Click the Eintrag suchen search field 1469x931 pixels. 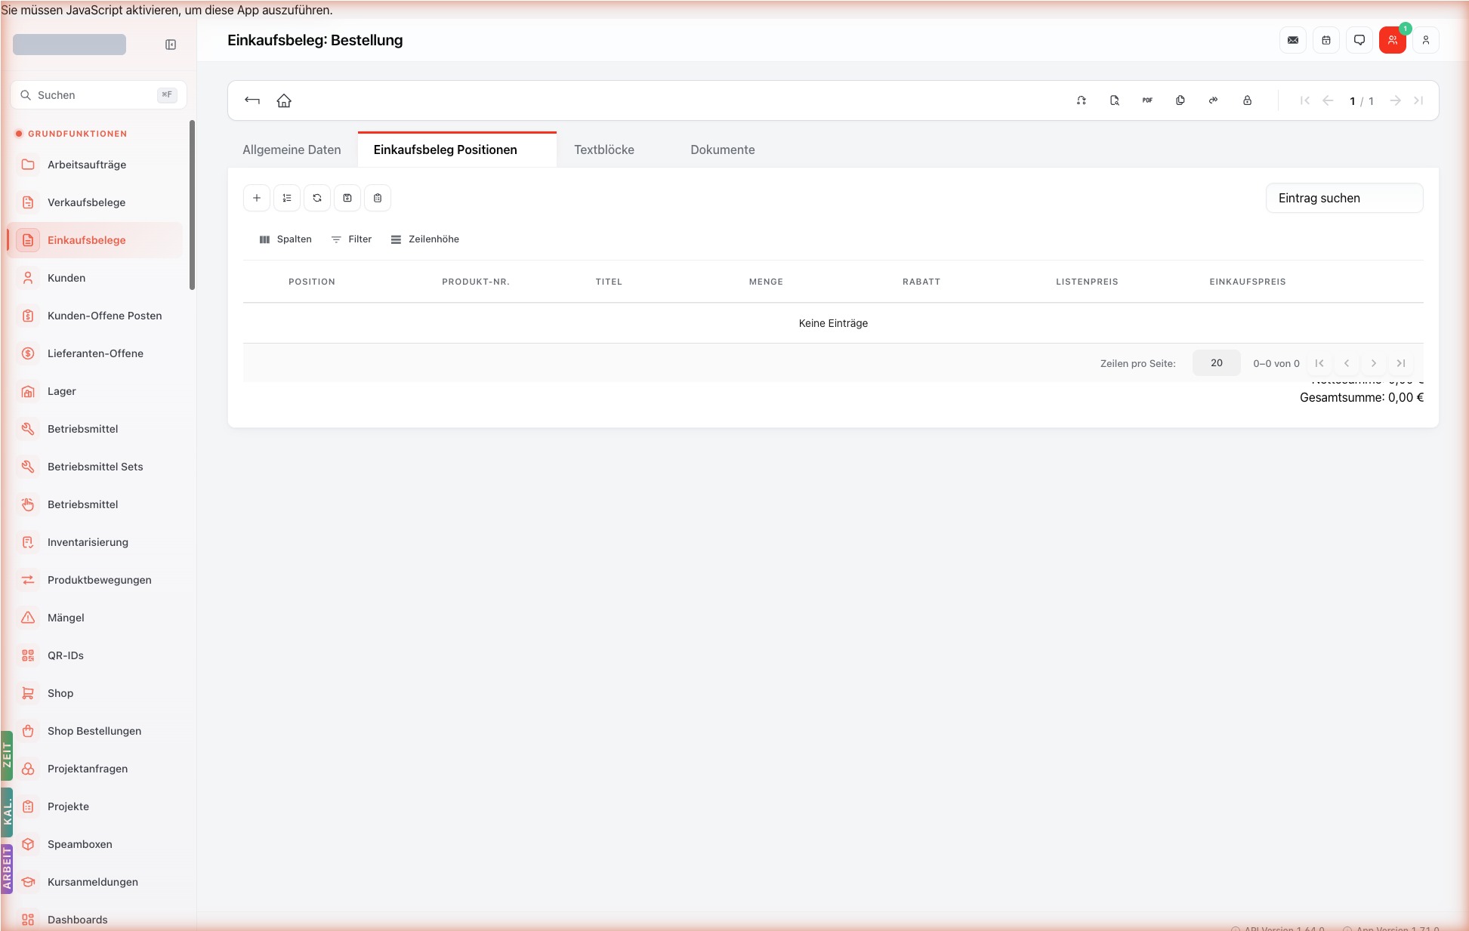(1344, 198)
